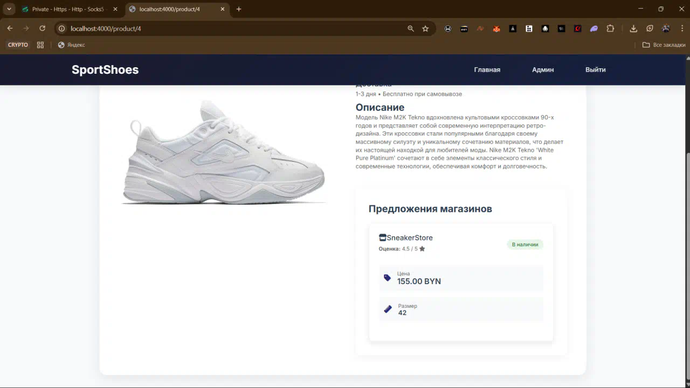The width and height of the screenshot is (690, 388).
Task: Go back to the previous page
Action: [x=10, y=29]
